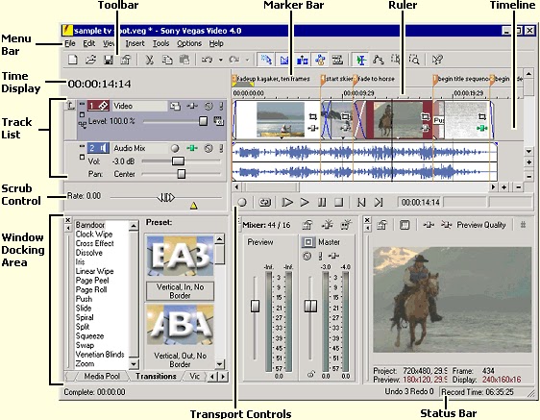The image size is (540, 420).
Task: Paste from clipboard using toolbar icon
Action: (x=184, y=60)
